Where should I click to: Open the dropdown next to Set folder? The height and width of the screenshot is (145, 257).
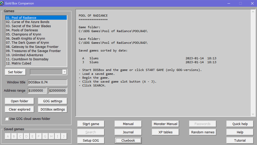(65, 72)
